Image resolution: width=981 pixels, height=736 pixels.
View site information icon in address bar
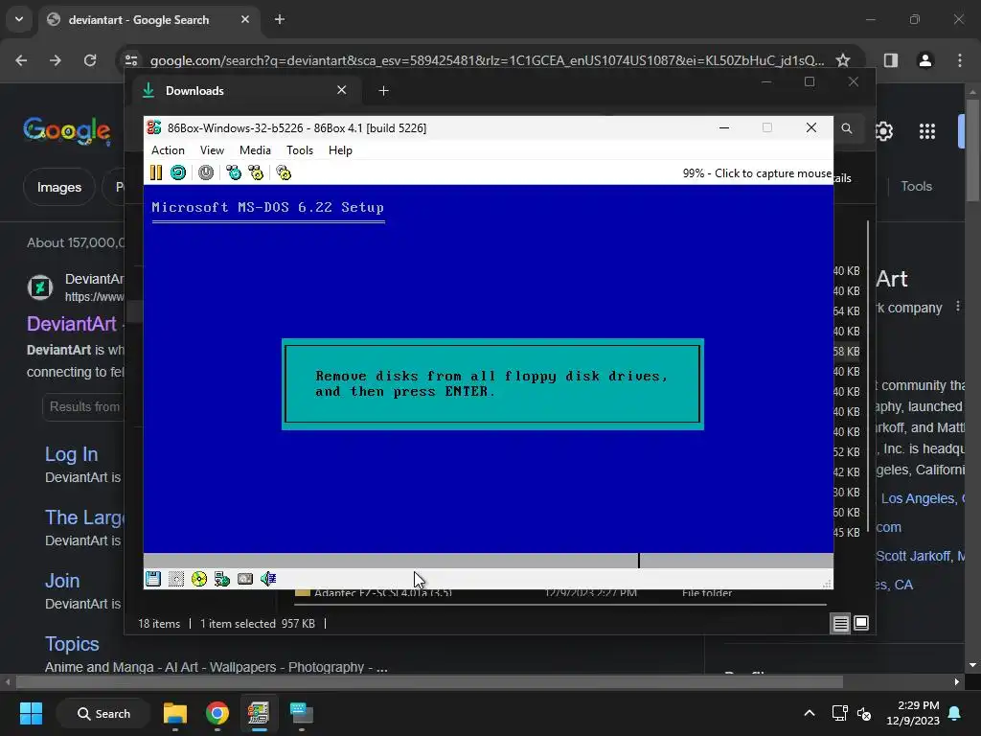(130, 60)
